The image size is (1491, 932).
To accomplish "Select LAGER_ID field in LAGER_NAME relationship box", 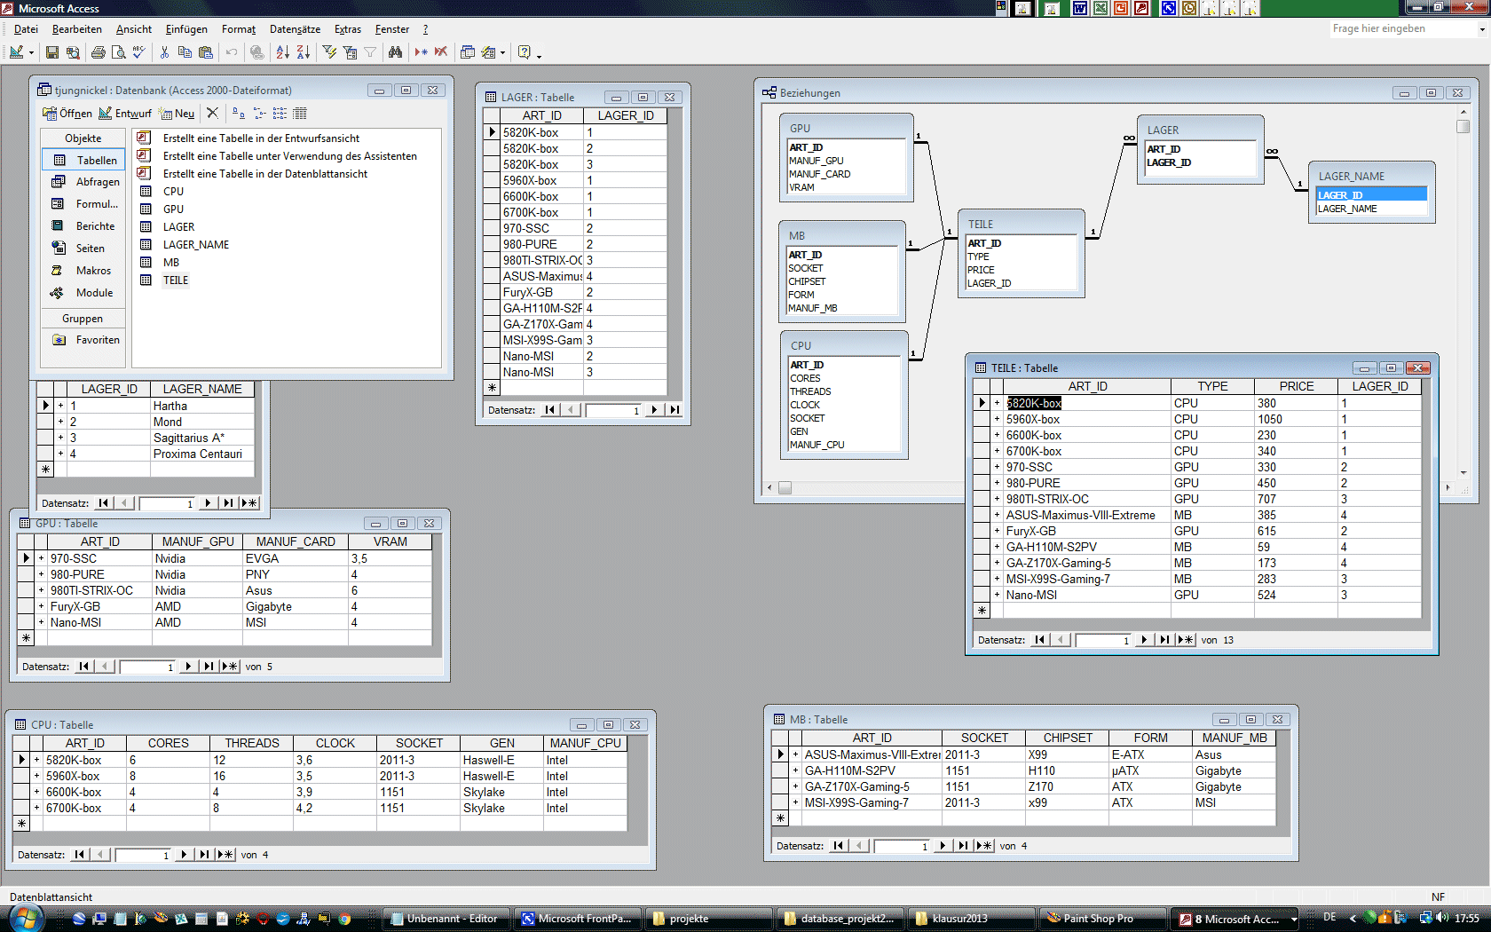I will point(1371,195).
